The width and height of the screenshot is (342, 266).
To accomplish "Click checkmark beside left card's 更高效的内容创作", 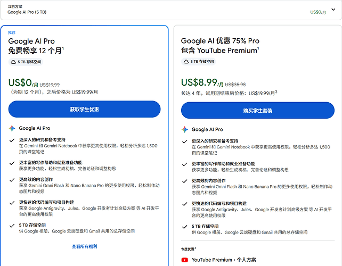I will pos(12,180).
